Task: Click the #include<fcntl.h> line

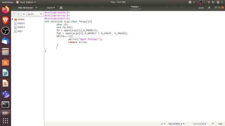Action: [57, 19]
